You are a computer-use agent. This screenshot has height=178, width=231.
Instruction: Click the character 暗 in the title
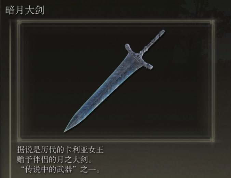point(10,10)
